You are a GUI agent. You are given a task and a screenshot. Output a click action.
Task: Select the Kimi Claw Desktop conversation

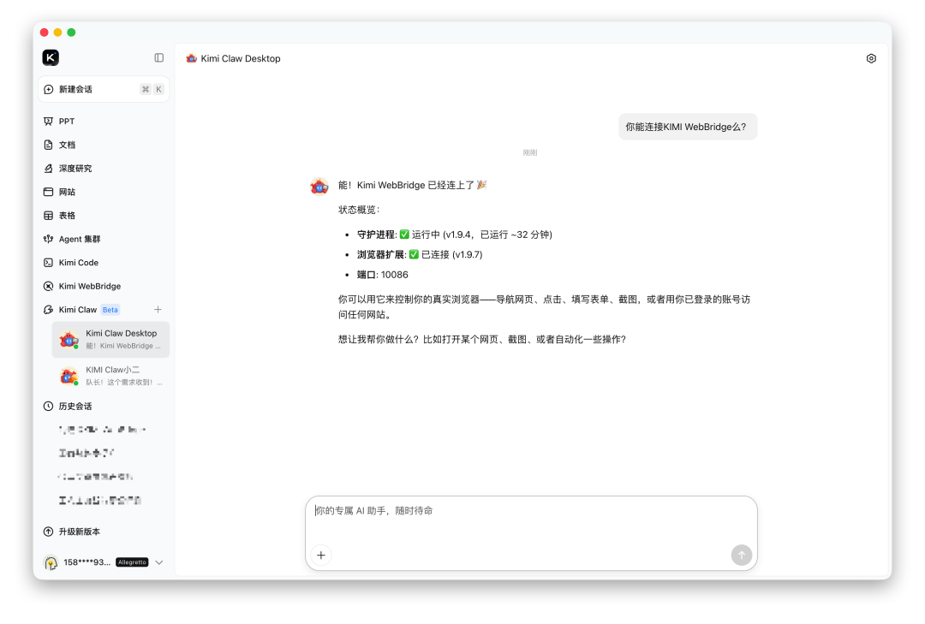(110, 339)
